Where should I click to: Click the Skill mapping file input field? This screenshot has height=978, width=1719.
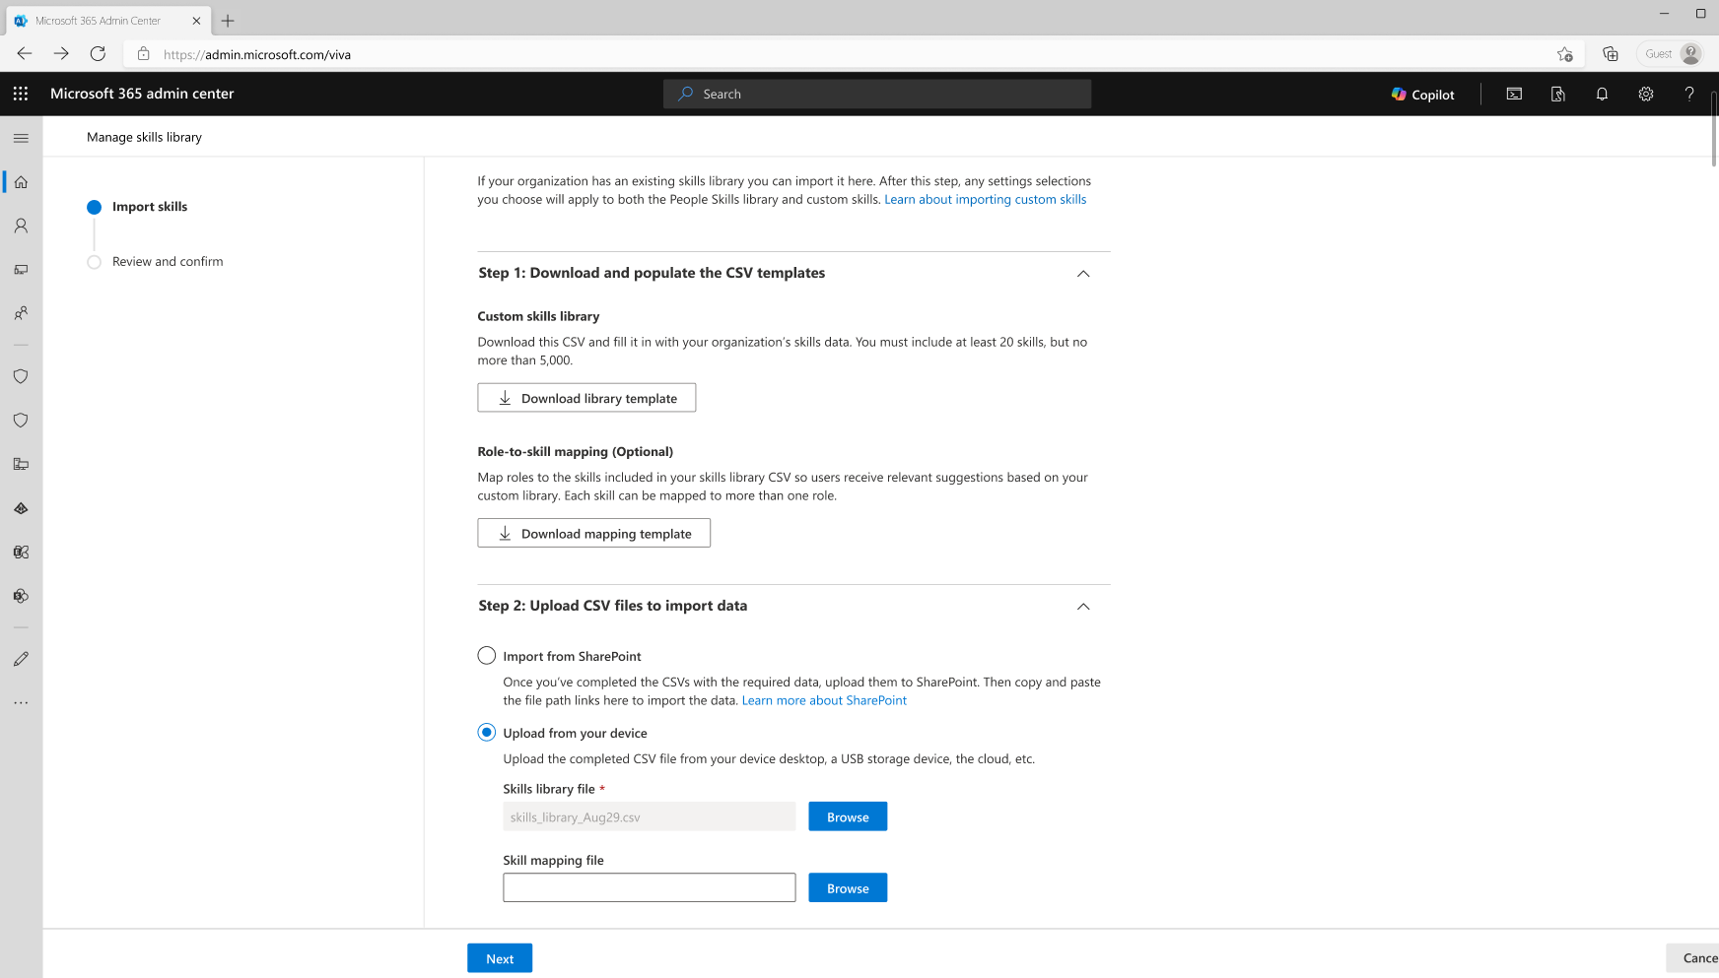(x=650, y=887)
